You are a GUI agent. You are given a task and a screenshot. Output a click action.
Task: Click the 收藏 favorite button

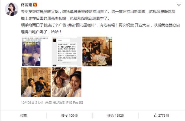pos(23,115)
